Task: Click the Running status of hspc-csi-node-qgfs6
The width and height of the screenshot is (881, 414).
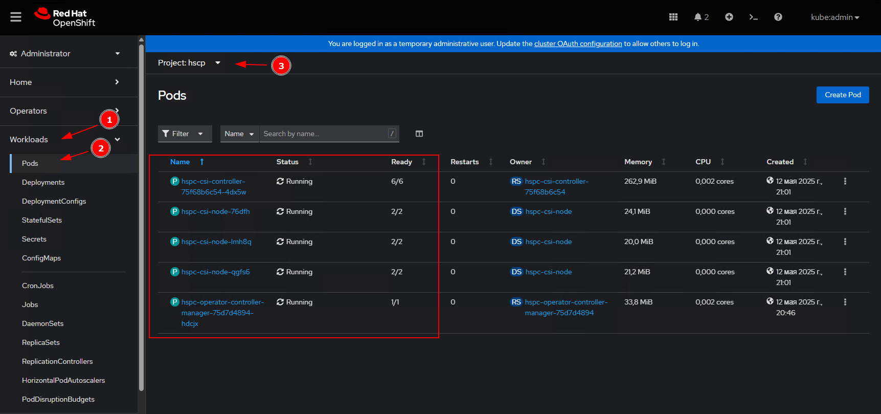Action: coord(295,272)
